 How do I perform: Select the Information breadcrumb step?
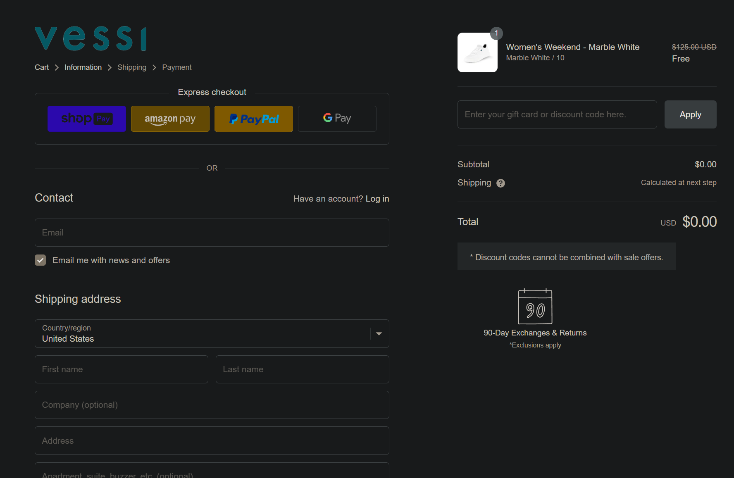click(83, 67)
